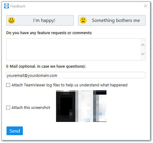Image resolution: width=153 pixels, height=143 pixels.
Task: Click the Feedback window title text
Action: 18,6
